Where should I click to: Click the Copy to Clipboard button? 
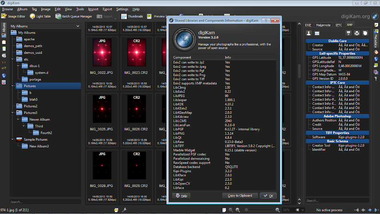[240, 196]
